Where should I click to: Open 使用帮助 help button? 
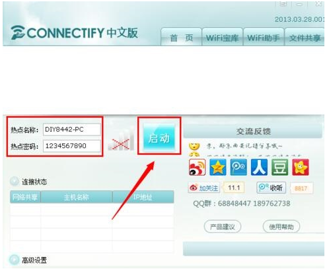coord(281,227)
